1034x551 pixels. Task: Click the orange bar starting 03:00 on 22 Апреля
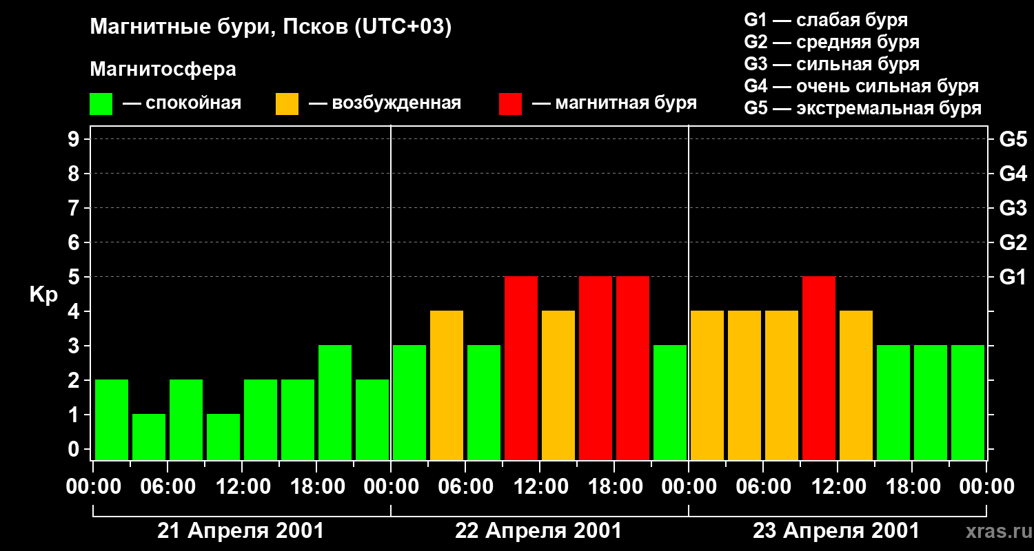447,385
